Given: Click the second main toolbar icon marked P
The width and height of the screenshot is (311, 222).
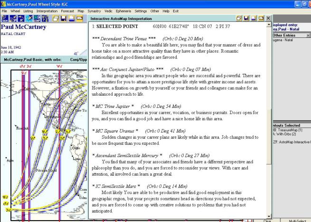Looking at the screenshot, I should tap(13, 18).
